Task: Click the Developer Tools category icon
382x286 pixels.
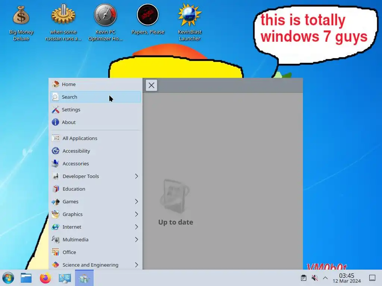Action: pyautogui.click(x=56, y=176)
